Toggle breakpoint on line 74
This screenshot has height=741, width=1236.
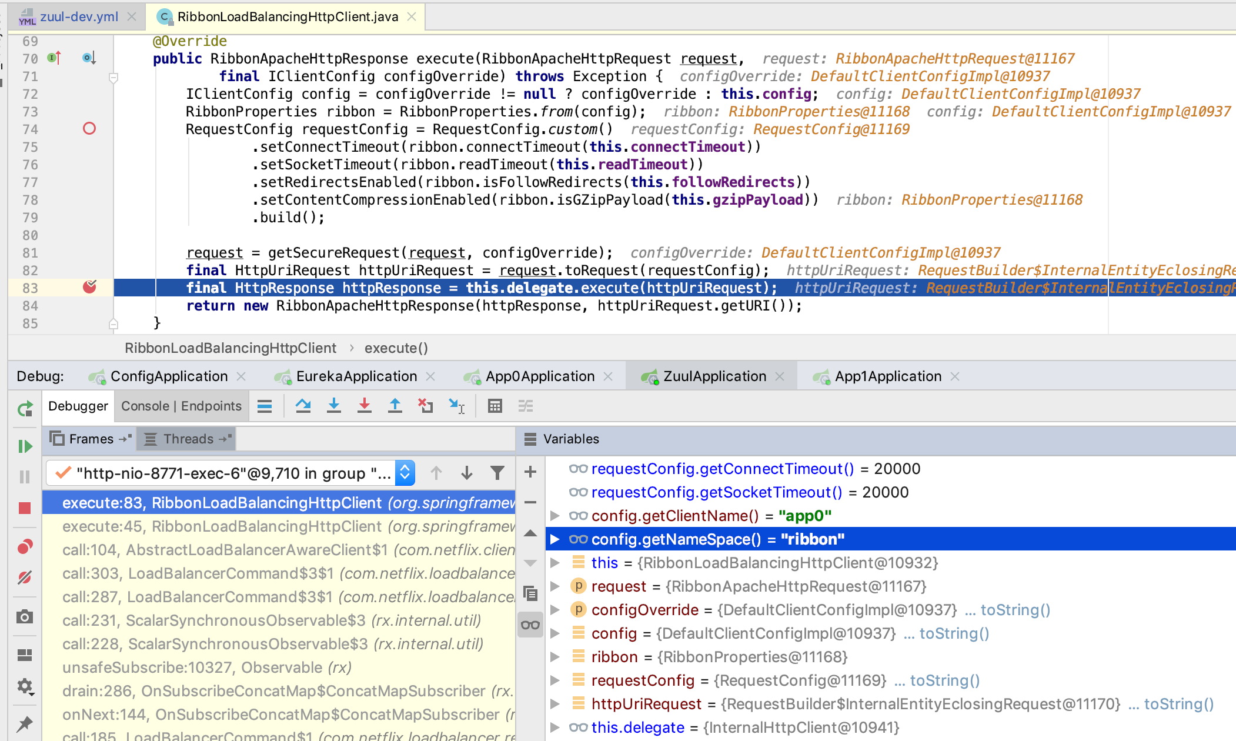point(89,129)
